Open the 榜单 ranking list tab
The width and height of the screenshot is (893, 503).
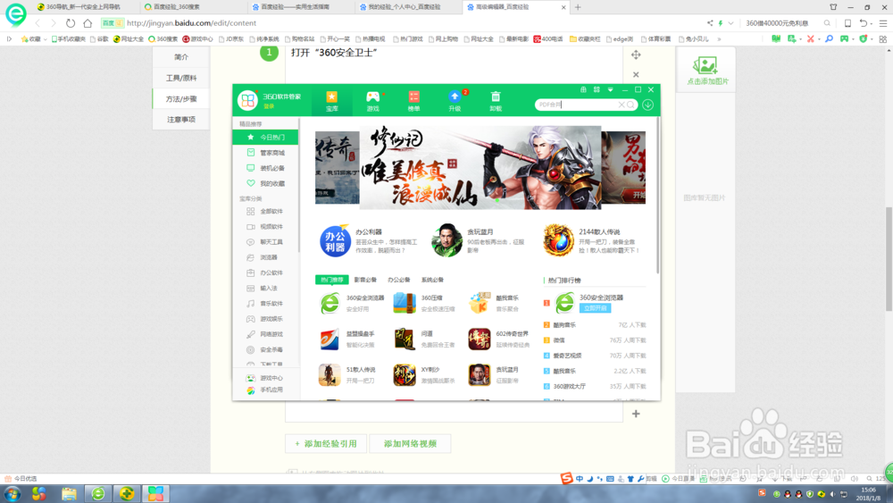[414, 101]
